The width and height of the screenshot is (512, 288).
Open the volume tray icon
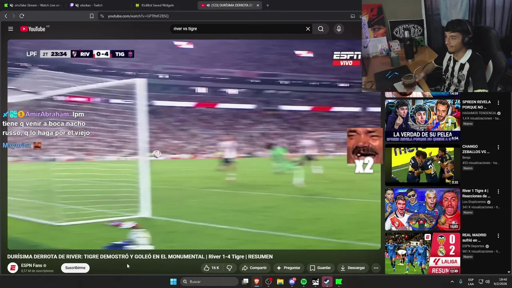point(487,282)
